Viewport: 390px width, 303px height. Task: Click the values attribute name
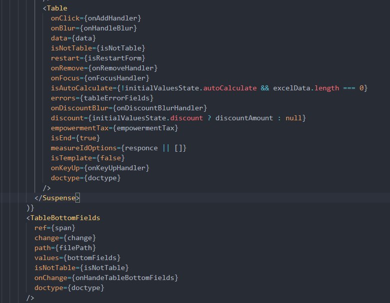[47, 258]
